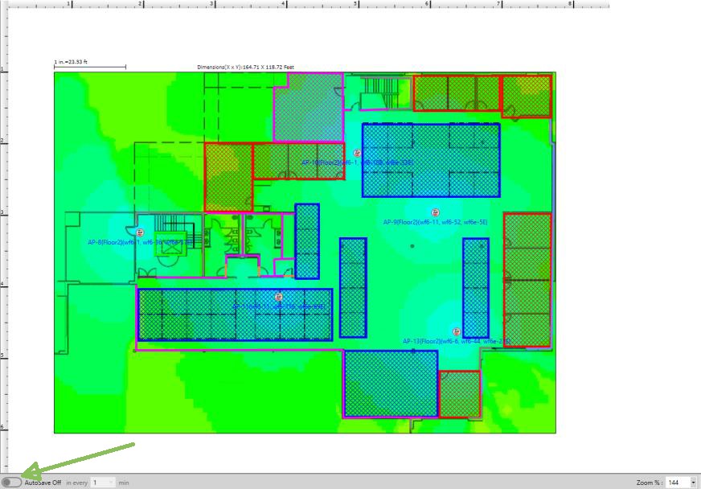This screenshot has height=489, width=701.
Task: Select the AP-11 access point icon
Action: 278,297
